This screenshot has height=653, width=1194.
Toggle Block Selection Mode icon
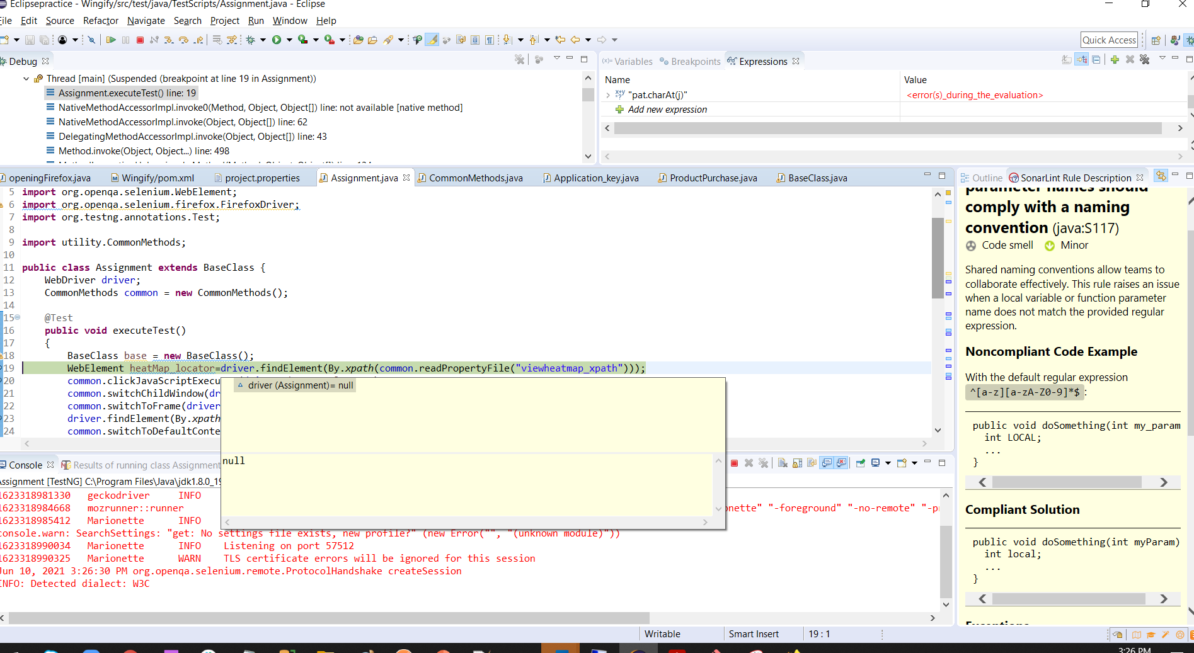coord(475,40)
